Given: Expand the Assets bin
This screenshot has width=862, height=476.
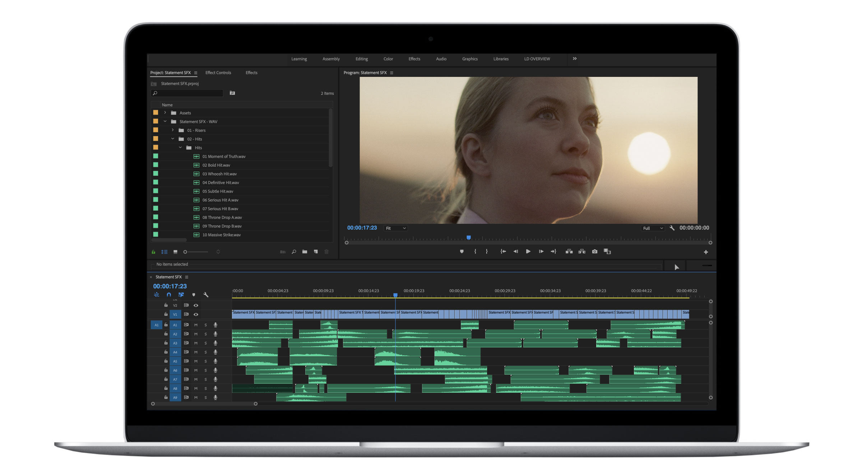Looking at the screenshot, I should pos(165,113).
